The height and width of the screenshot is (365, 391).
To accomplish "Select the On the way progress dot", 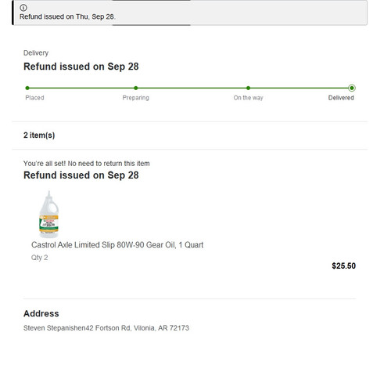I will (x=248, y=88).
